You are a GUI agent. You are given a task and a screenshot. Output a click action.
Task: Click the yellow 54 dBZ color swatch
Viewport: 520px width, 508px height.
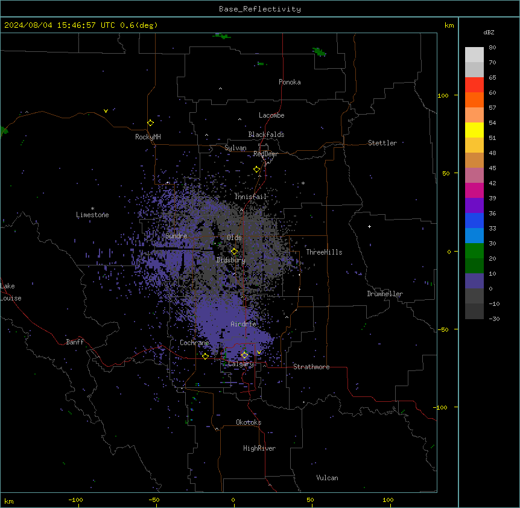click(x=474, y=130)
